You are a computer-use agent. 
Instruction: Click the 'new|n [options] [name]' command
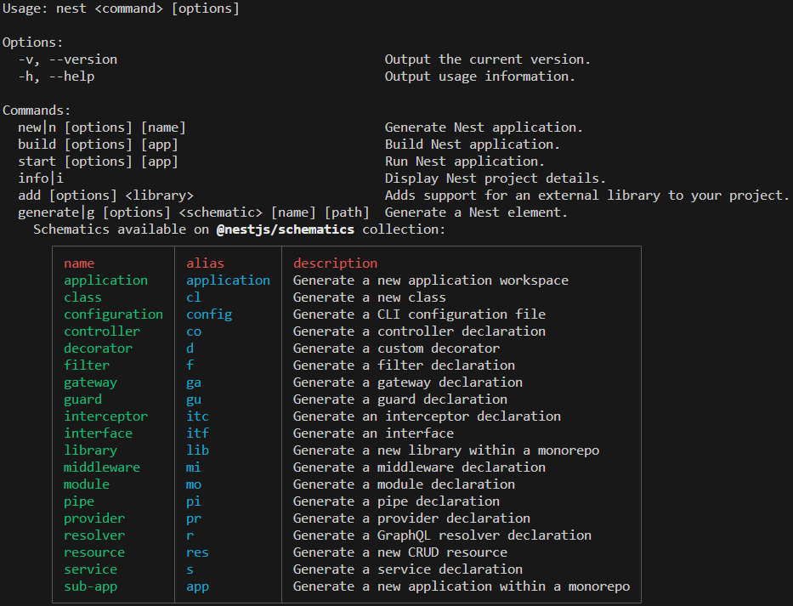102,127
